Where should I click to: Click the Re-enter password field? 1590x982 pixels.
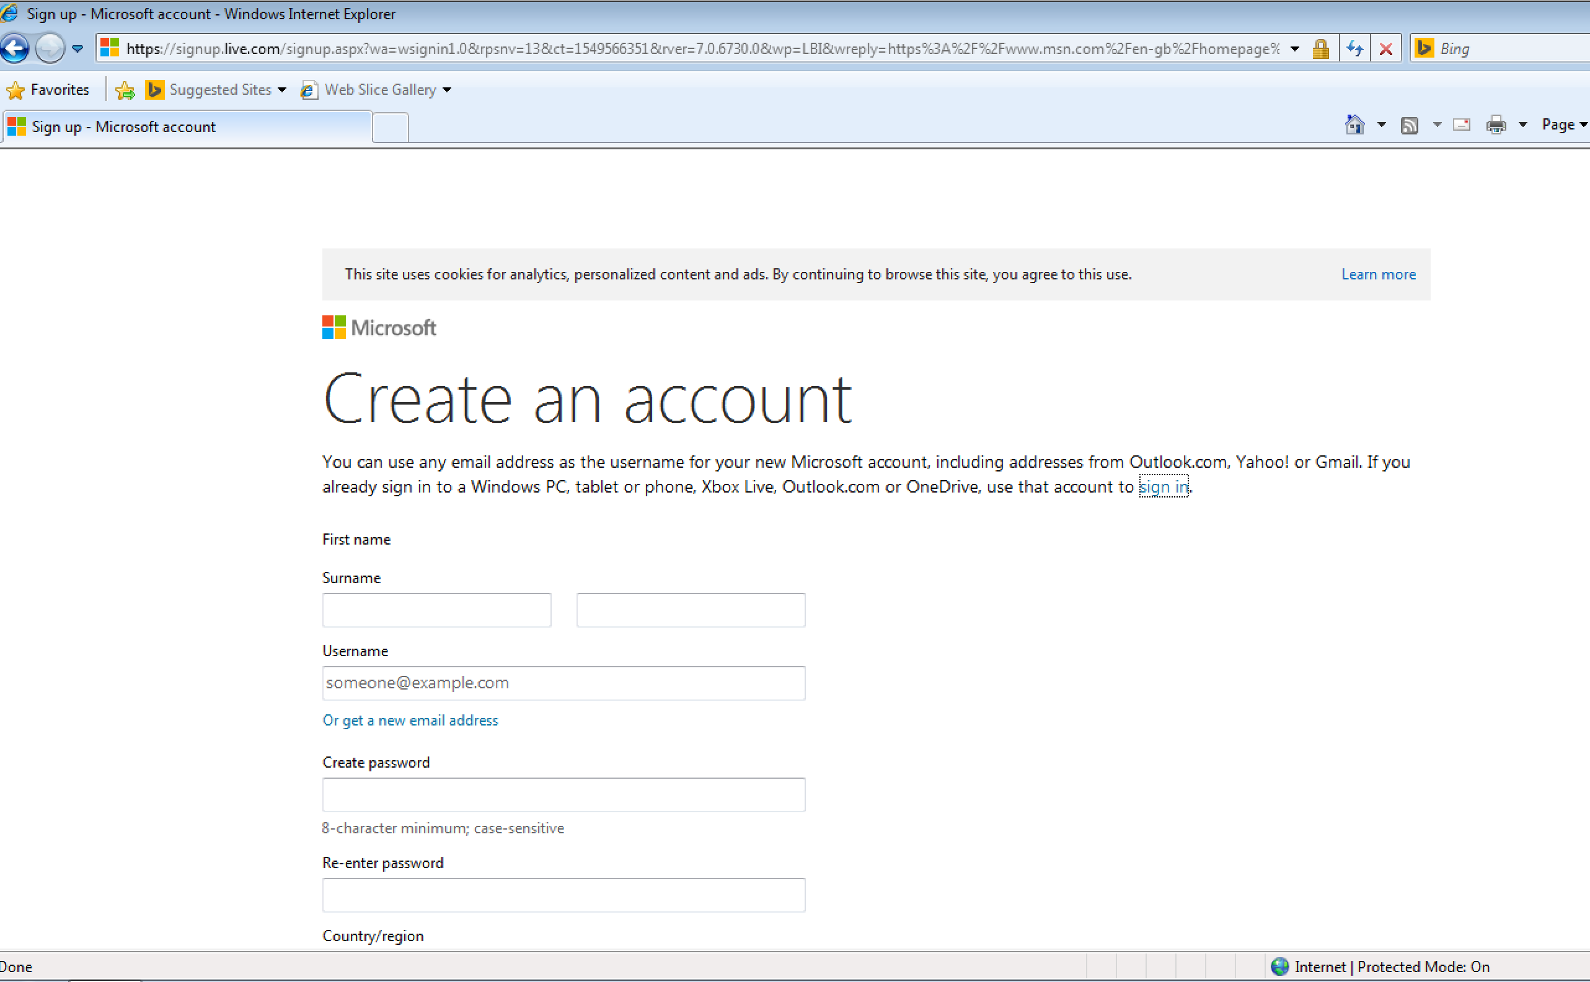click(564, 896)
